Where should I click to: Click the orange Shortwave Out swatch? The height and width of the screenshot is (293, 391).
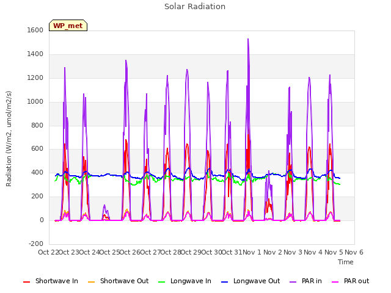(x=92, y=282)
